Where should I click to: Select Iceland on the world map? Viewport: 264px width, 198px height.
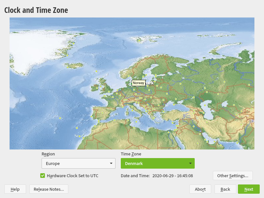(75, 65)
